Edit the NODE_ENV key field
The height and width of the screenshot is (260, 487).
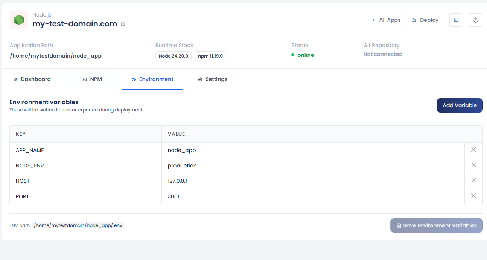(85, 166)
